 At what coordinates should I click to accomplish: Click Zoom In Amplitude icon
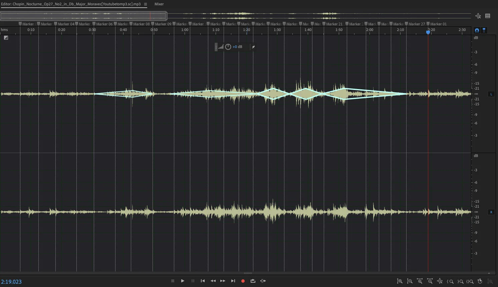tap(400, 281)
